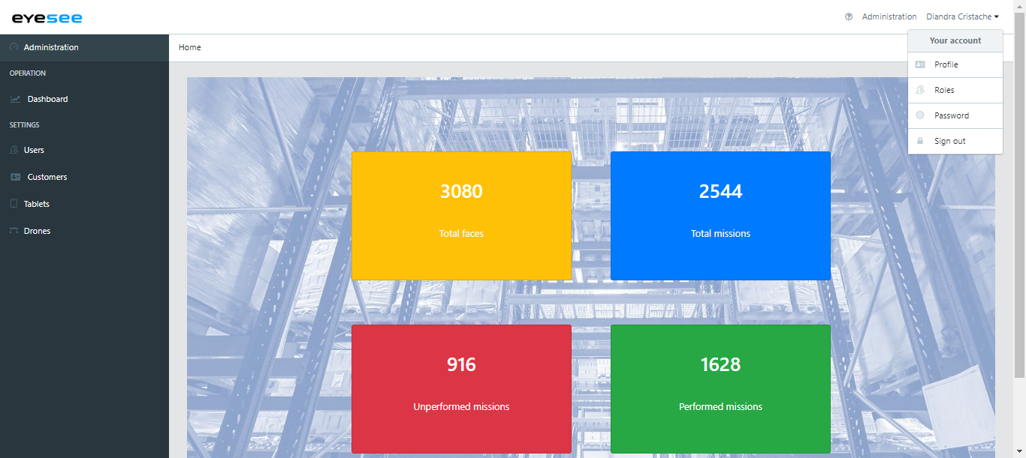Choose Password in account menu
The image size is (1026, 458).
(x=955, y=115)
